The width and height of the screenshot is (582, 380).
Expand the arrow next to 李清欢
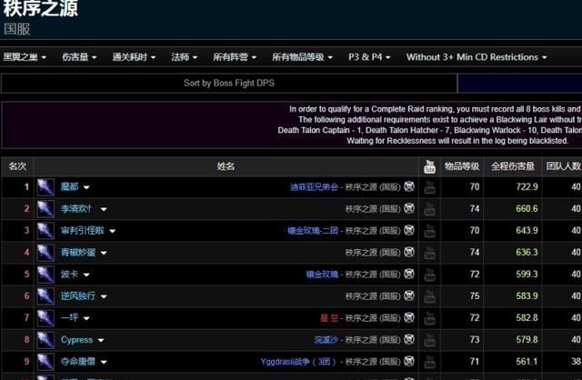point(104,209)
